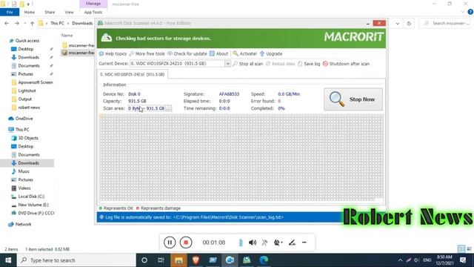Switch to the View ribbon tab
Screen dimensions: 474x267
point(69,12)
